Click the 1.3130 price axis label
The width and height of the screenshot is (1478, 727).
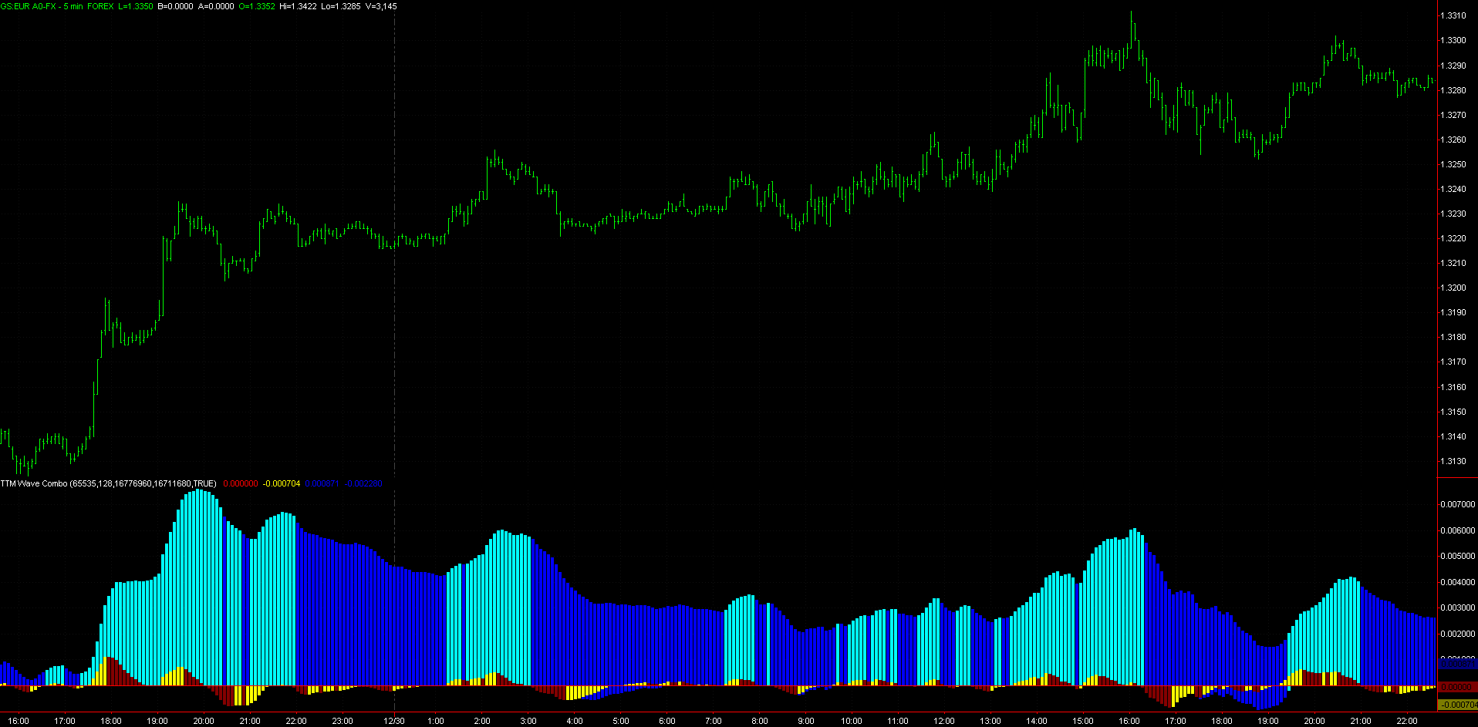pos(1453,461)
